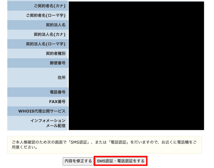Select the WHOIS代理公開サービス row label
Viewport: 214px width, 168px height.
coord(42,111)
